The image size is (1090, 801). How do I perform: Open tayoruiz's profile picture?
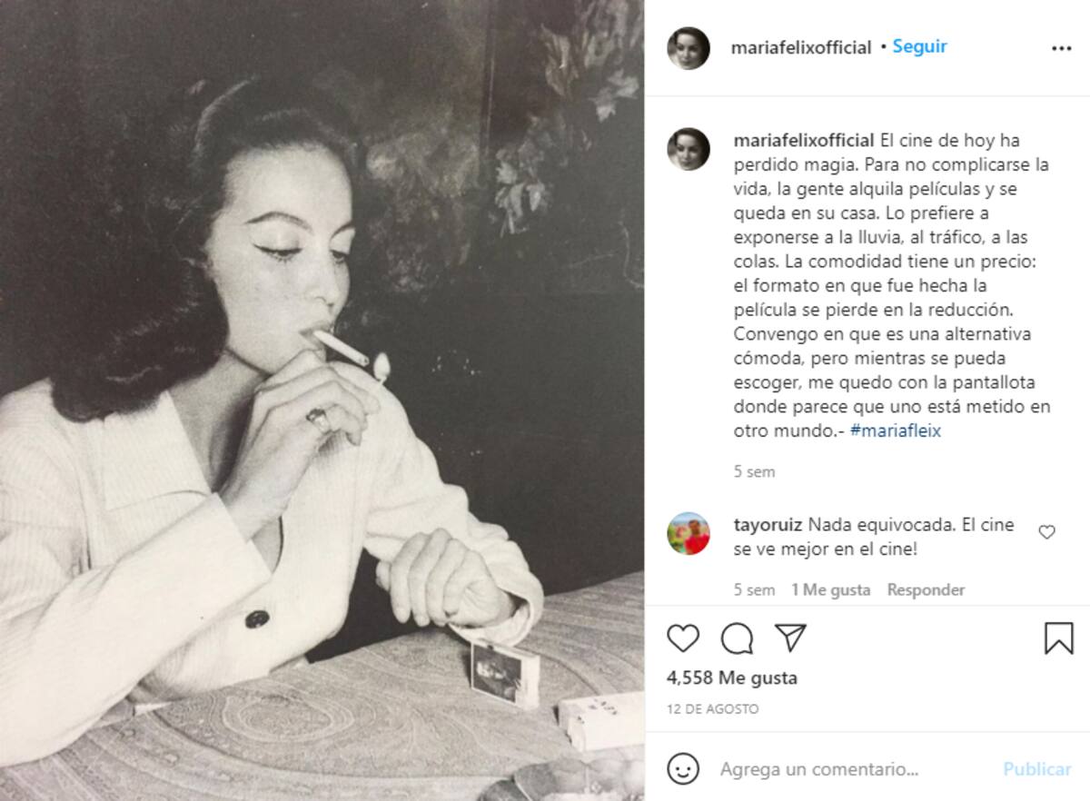click(689, 533)
